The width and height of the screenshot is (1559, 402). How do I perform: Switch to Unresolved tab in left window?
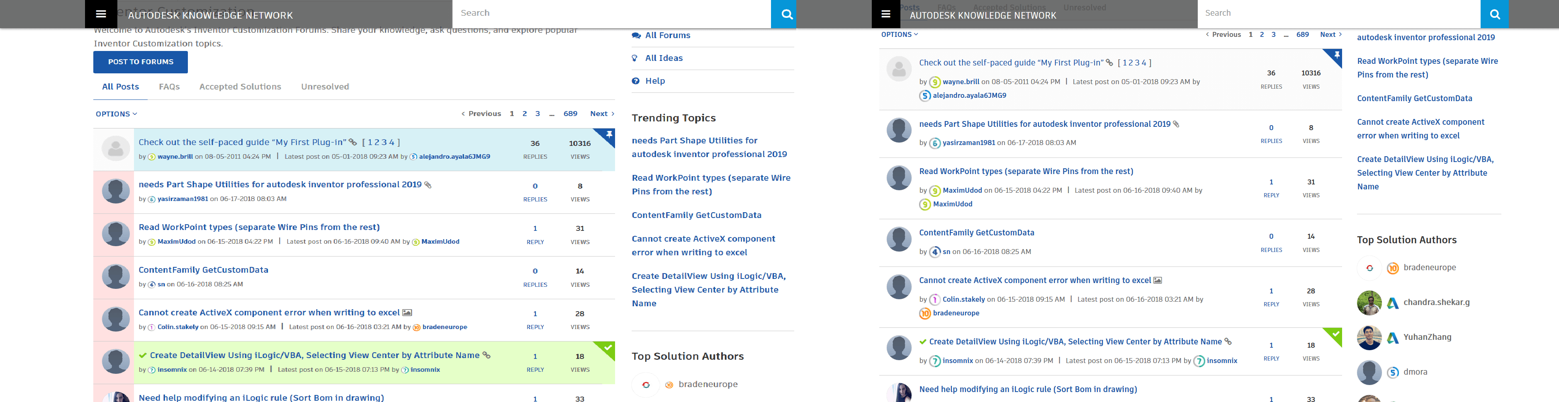tap(325, 87)
